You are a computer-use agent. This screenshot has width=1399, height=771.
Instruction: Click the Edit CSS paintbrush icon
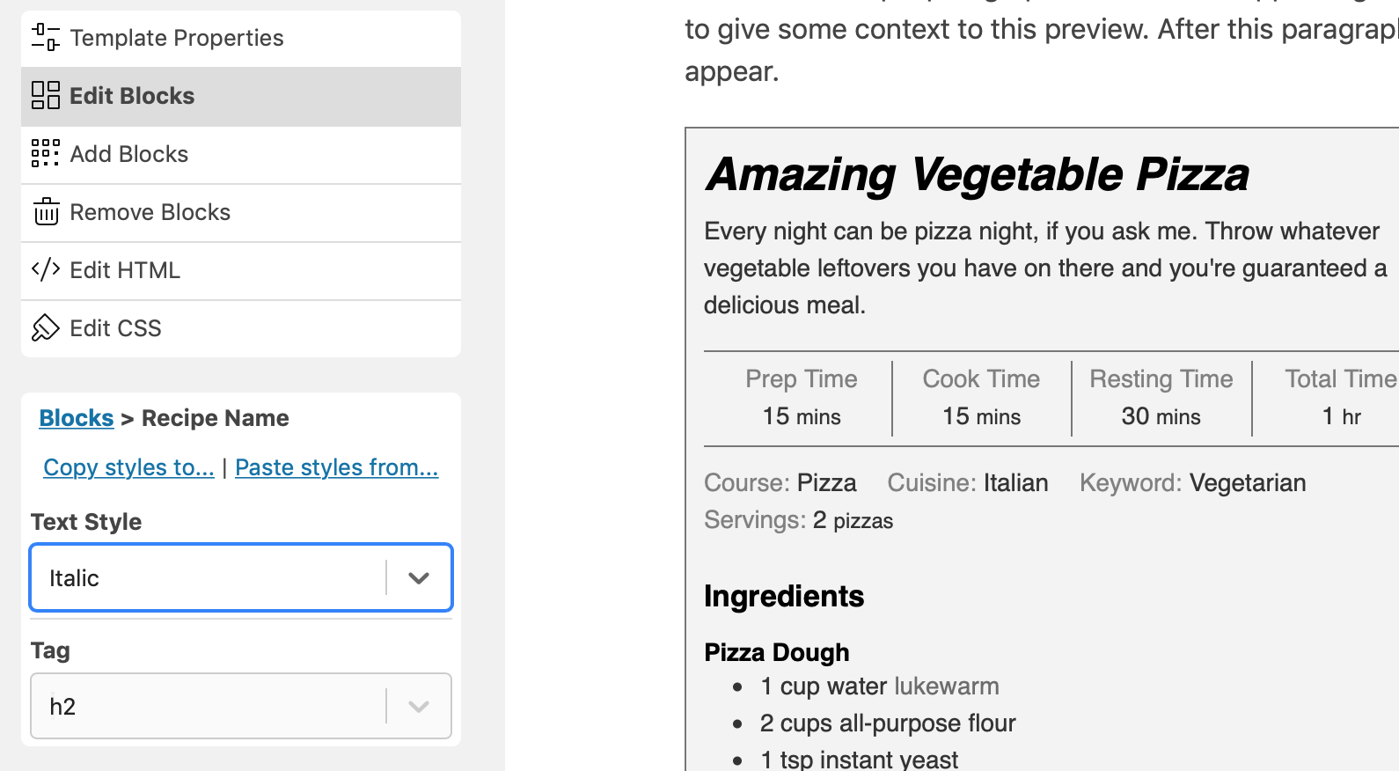tap(45, 328)
